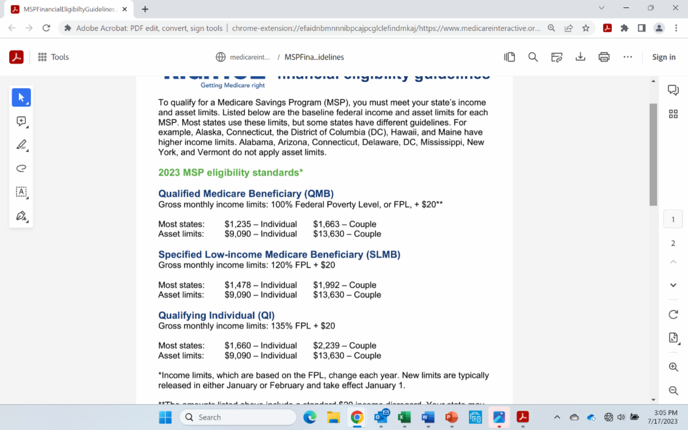The height and width of the screenshot is (430, 688).
Task: Click the taskbar Search box
Action: 237,417
